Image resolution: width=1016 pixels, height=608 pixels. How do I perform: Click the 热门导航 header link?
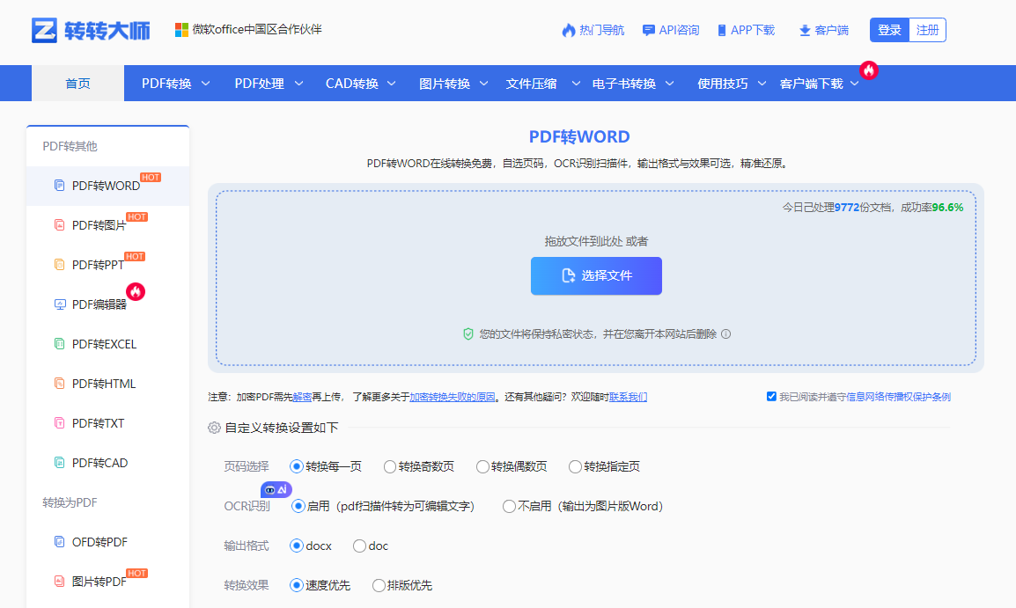click(593, 31)
